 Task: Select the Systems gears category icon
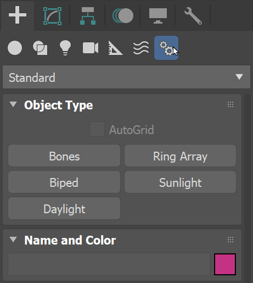click(x=166, y=48)
